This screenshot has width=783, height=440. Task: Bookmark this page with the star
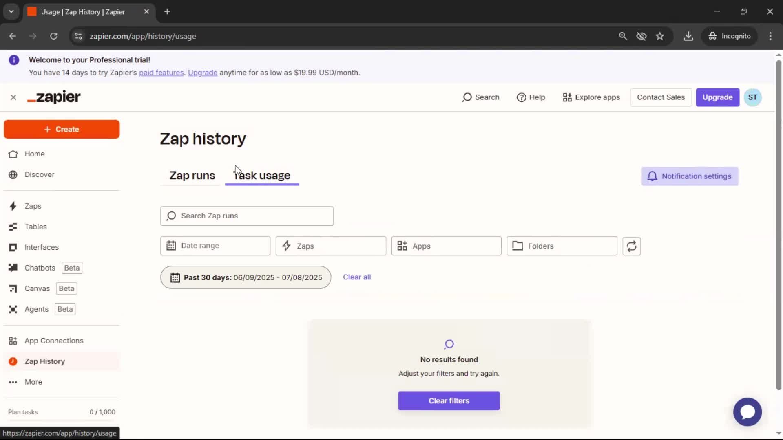click(x=660, y=36)
